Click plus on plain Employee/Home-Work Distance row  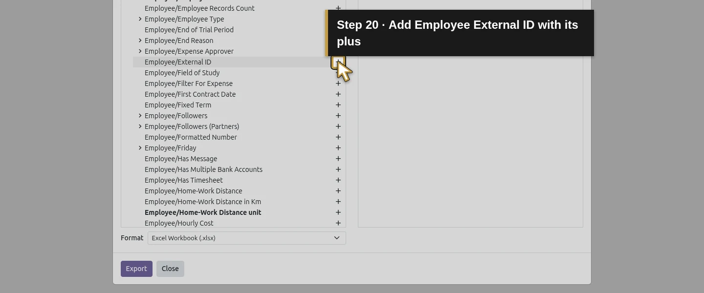(x=338, y=191)
